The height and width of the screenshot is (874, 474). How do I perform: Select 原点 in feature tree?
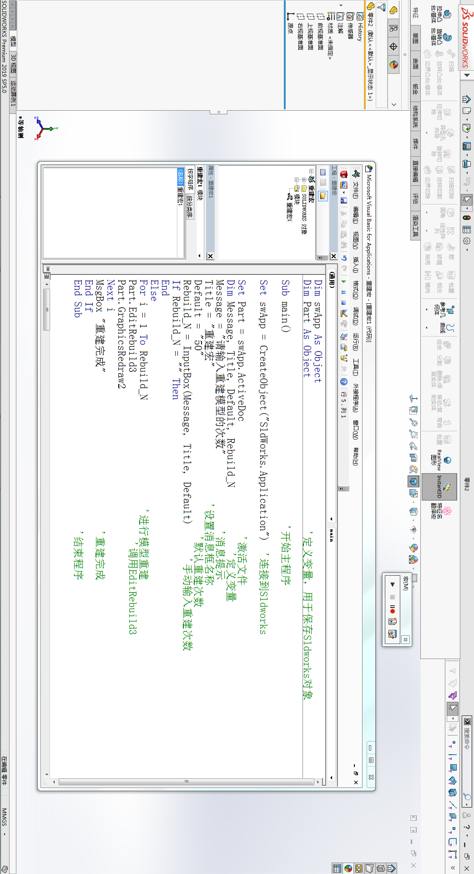coord(290,23)
